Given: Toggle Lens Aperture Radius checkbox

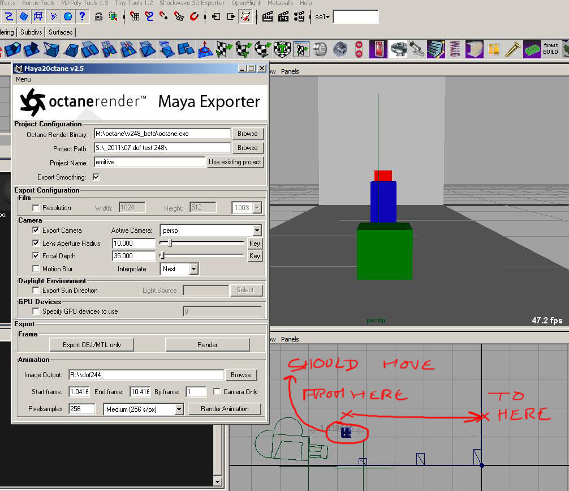Looking at the screenshot, I should [x=36, y=243].
